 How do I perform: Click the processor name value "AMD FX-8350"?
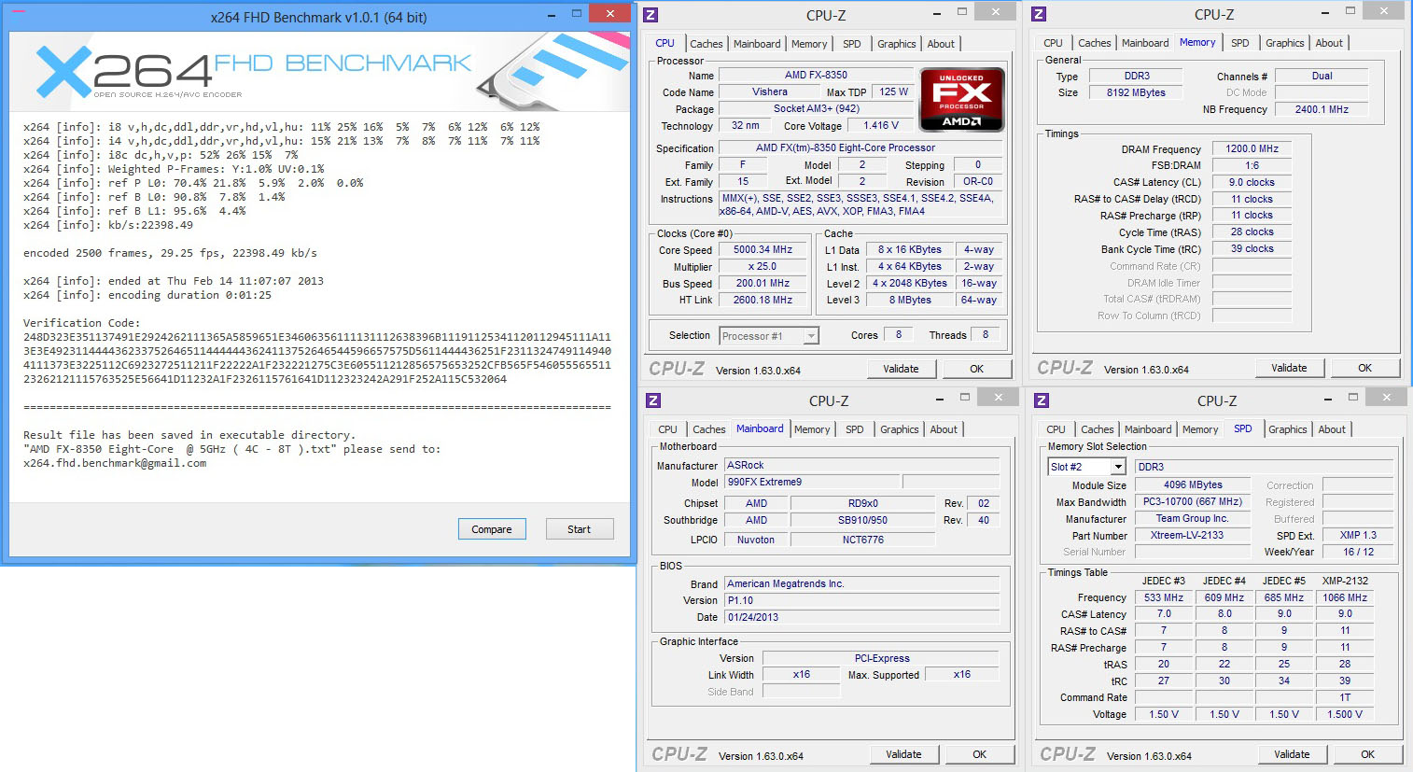[817, 75]
